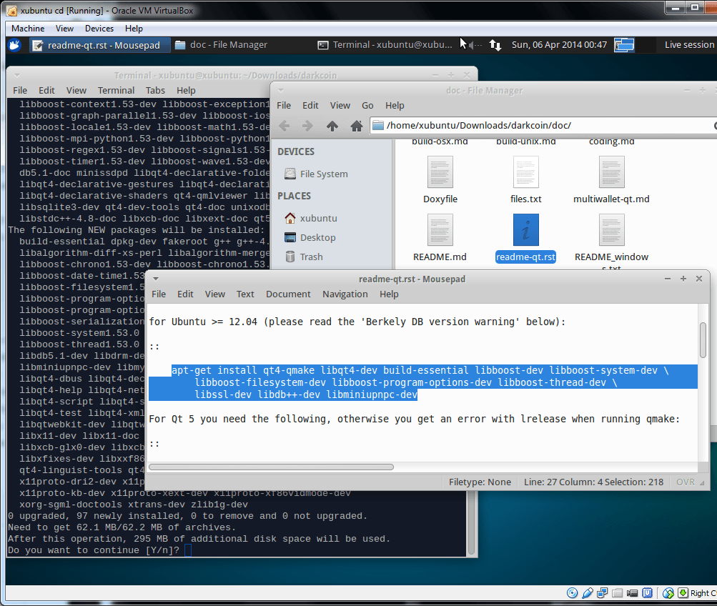Open Live session user menu
This screenshot has height=606, width=717.
pos(689,45)
